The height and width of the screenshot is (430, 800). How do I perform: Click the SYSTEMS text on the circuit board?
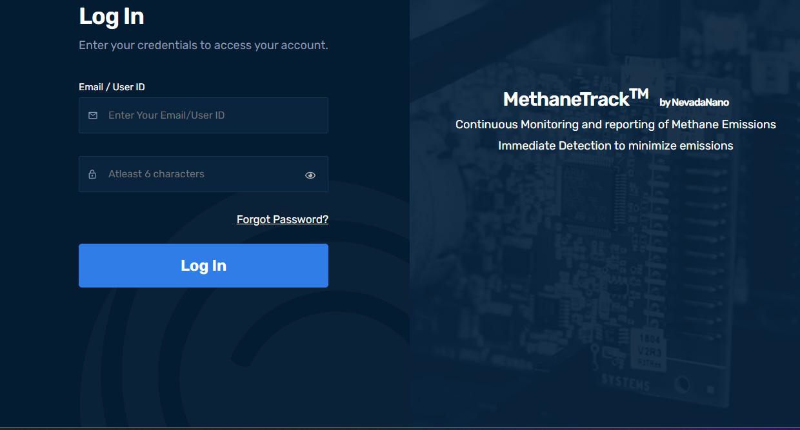[626, 382]
